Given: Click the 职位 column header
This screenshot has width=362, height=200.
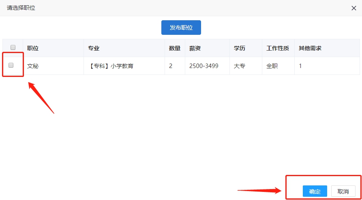Looking at the screenshot, I should tap(33, 48).
